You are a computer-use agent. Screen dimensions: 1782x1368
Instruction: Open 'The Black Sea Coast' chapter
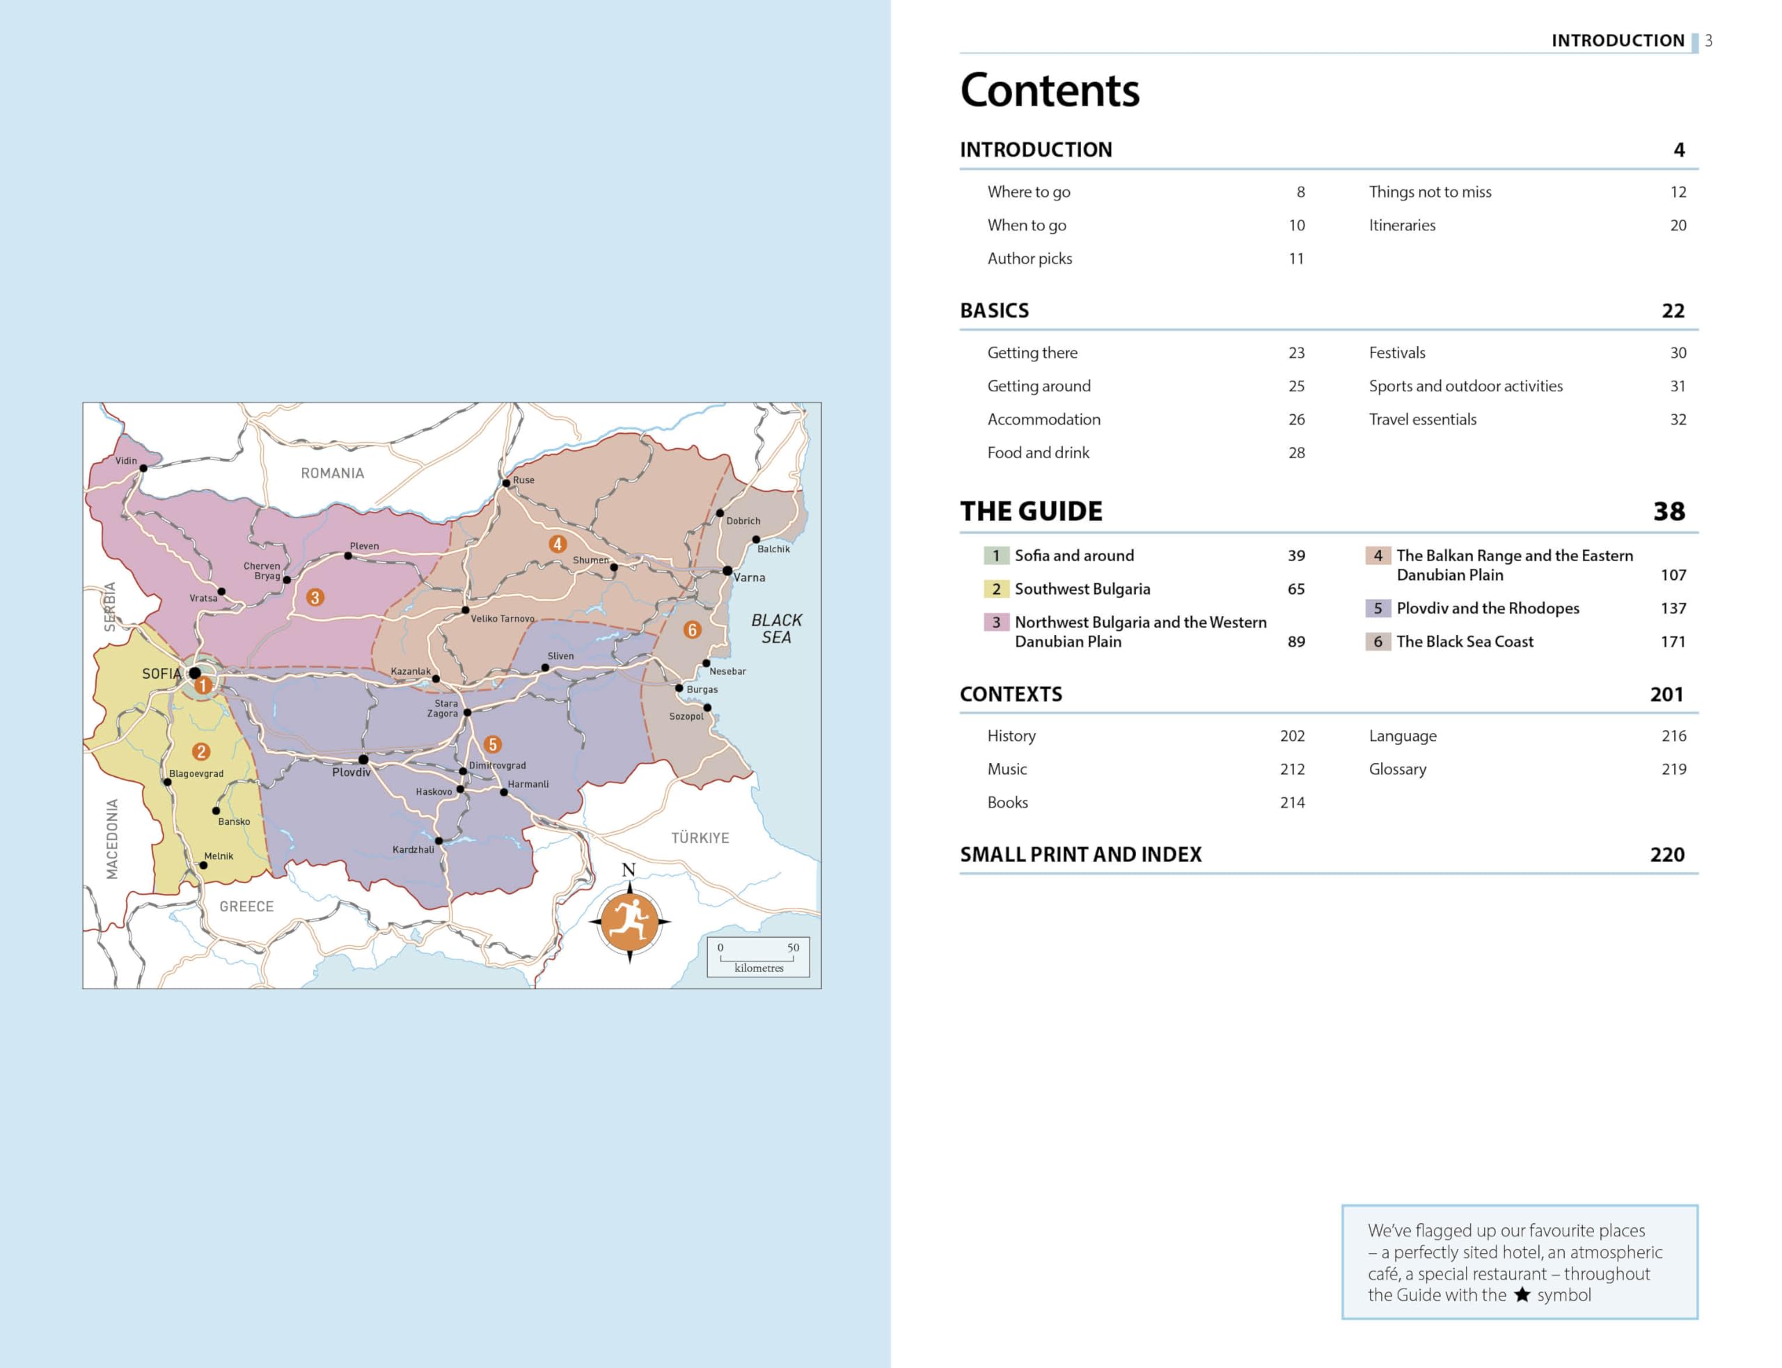coord(1465,642)
